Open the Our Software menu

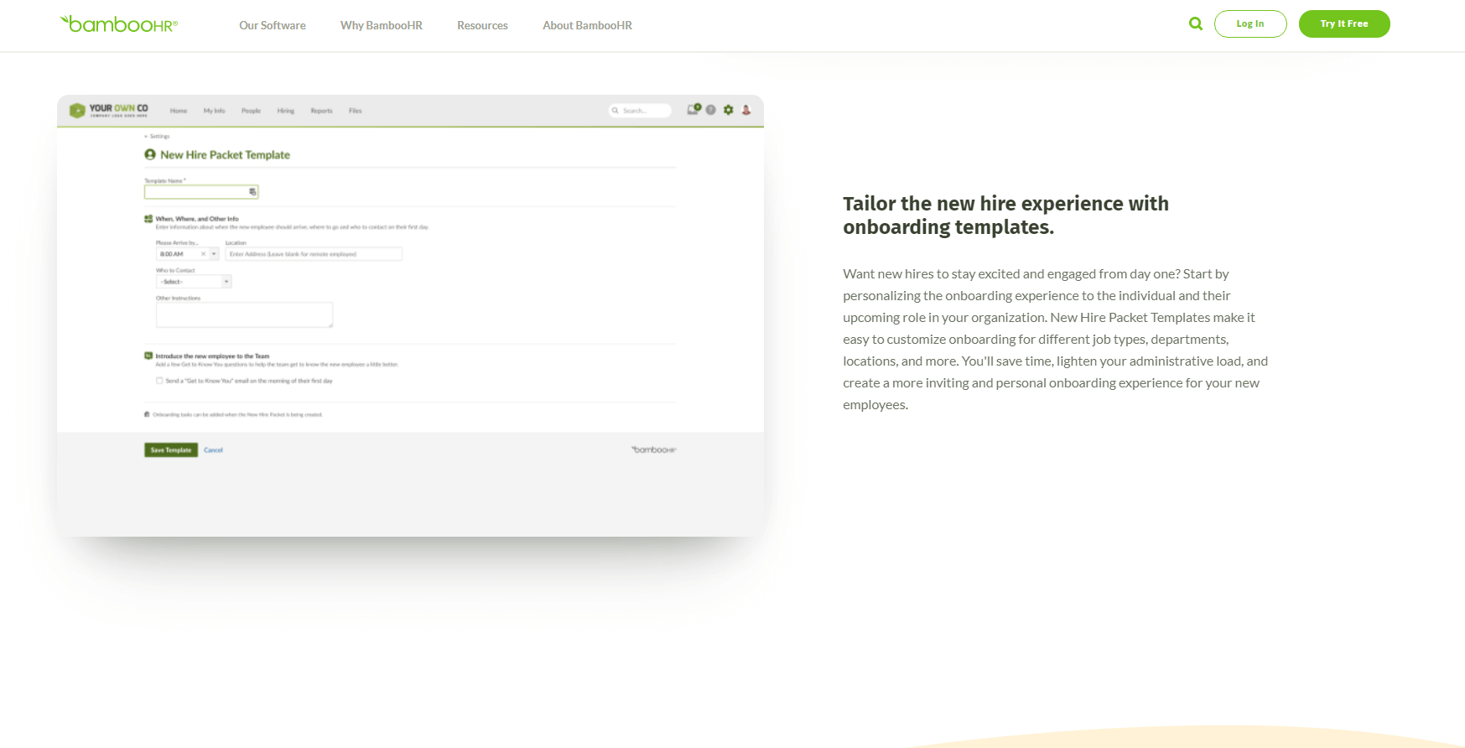273,25
